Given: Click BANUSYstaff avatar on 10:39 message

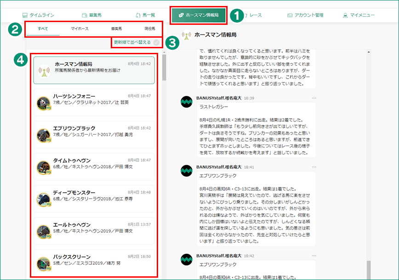Looking at the screenshot, I should [x=187, y=102].
